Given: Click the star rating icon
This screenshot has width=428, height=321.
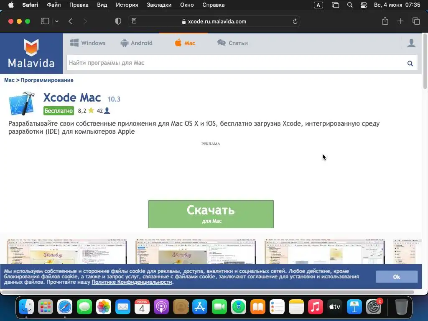Looking at the screenshot, I should [91, 110].
